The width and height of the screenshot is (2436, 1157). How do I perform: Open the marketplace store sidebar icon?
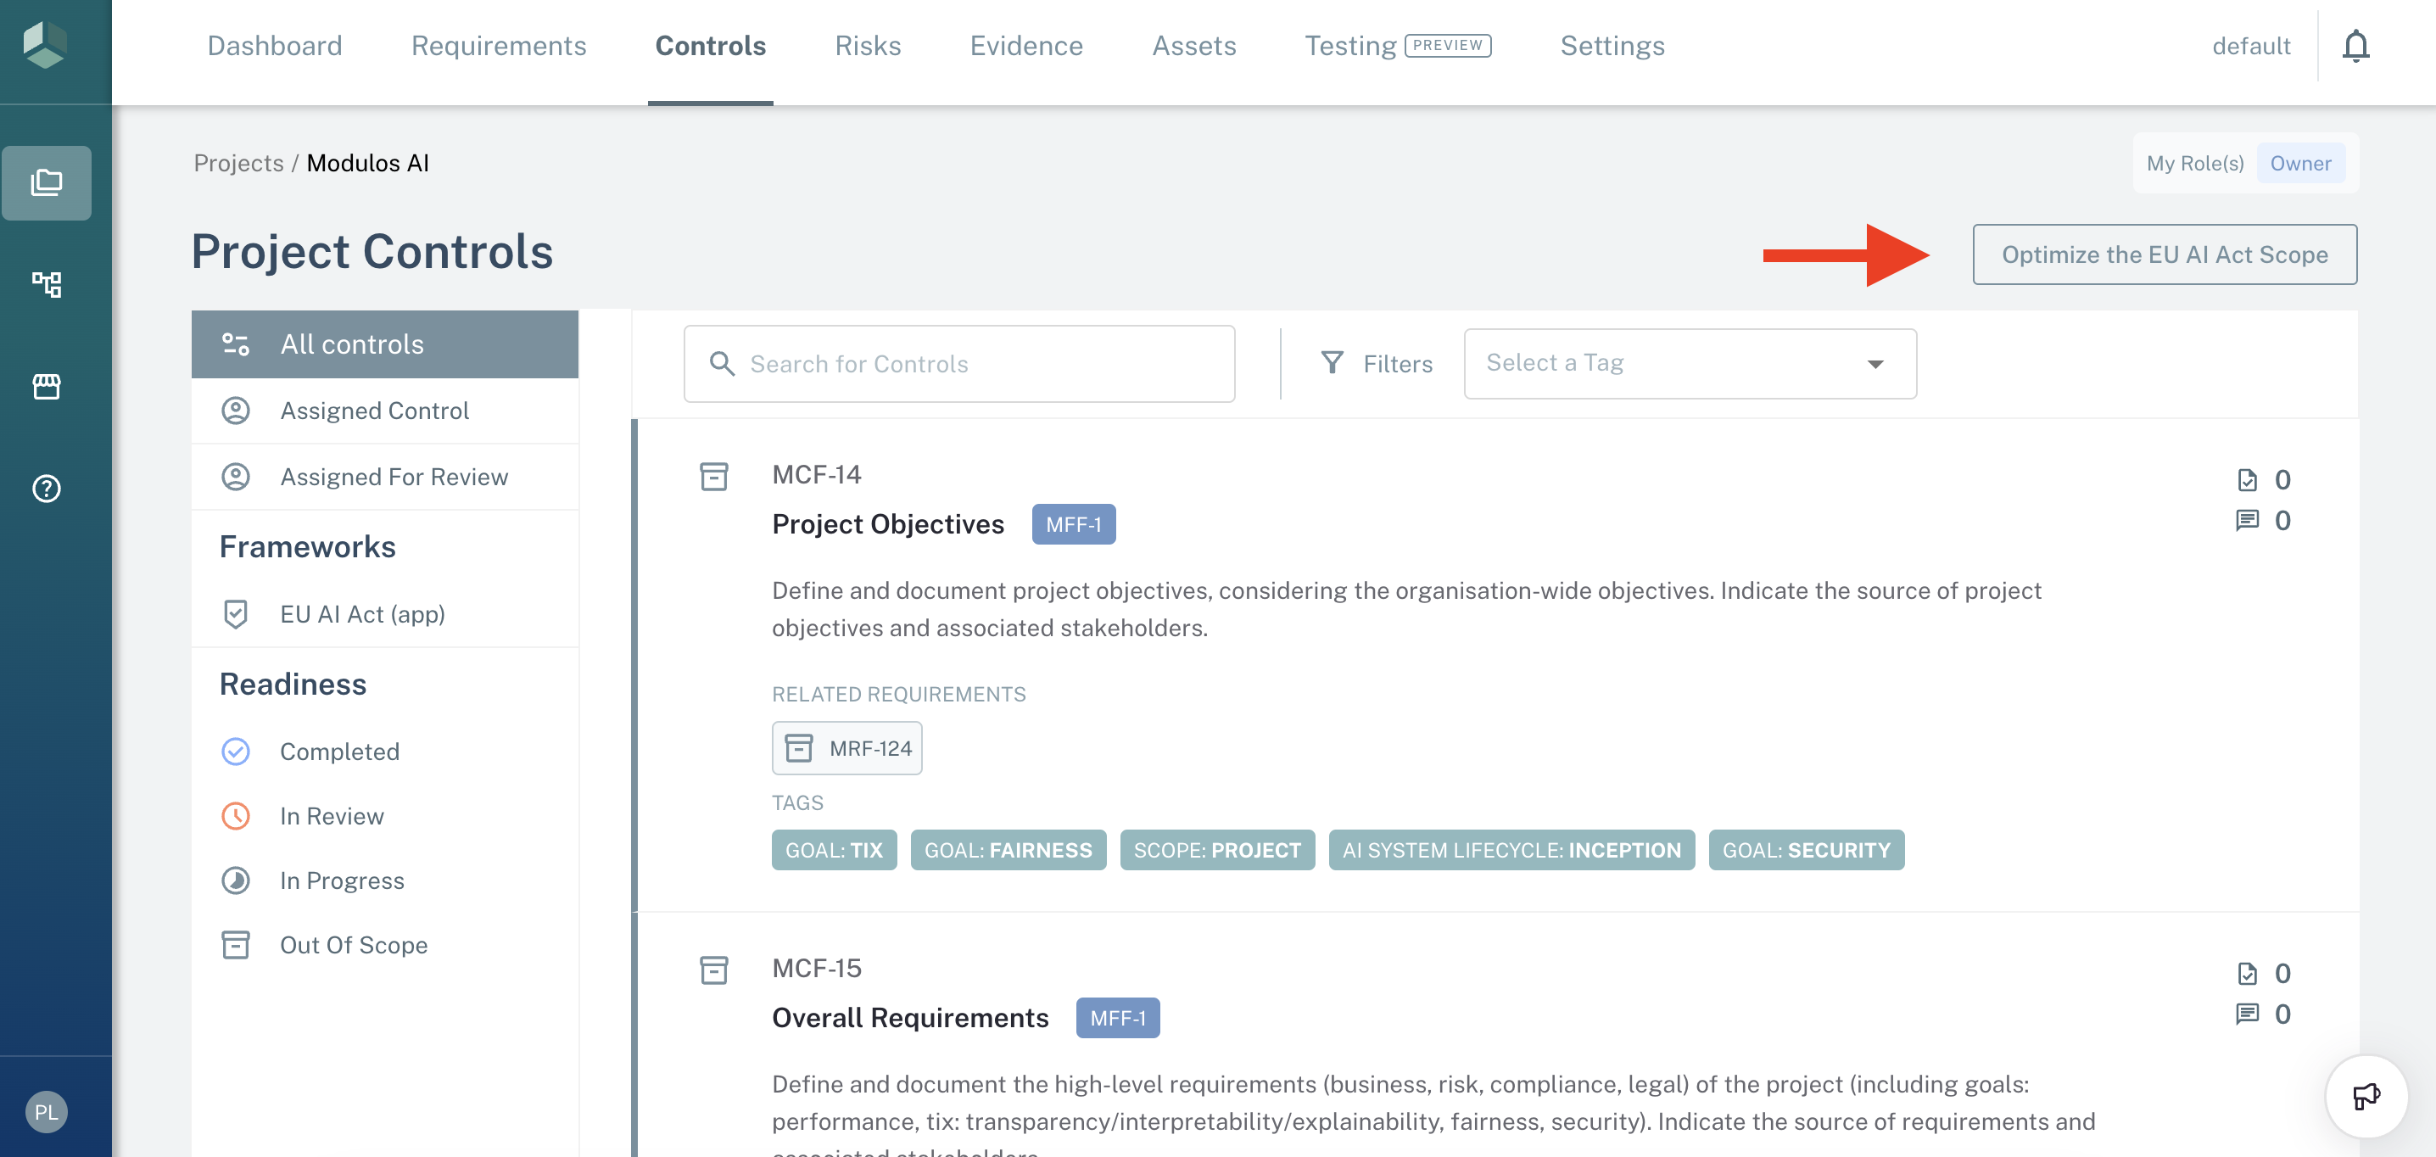pos(47,386)
